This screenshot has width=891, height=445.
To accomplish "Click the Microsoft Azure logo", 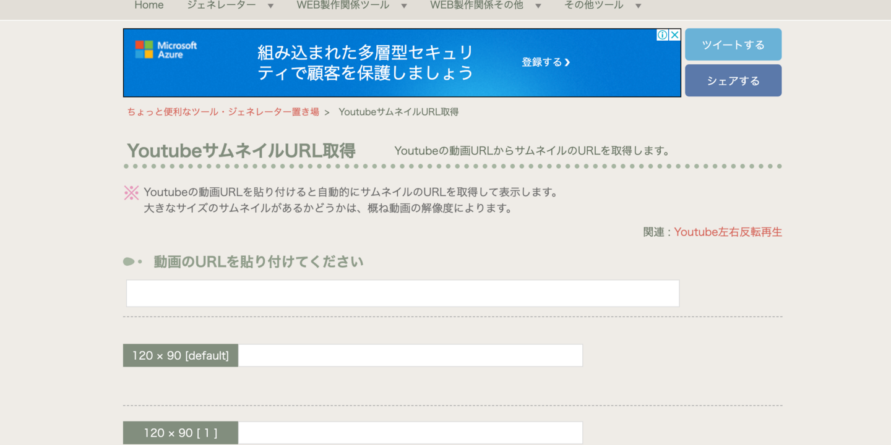I will (x=166, y=50).
